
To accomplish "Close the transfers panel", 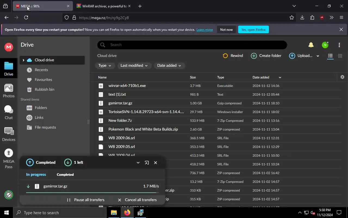I will pos(156,163).
